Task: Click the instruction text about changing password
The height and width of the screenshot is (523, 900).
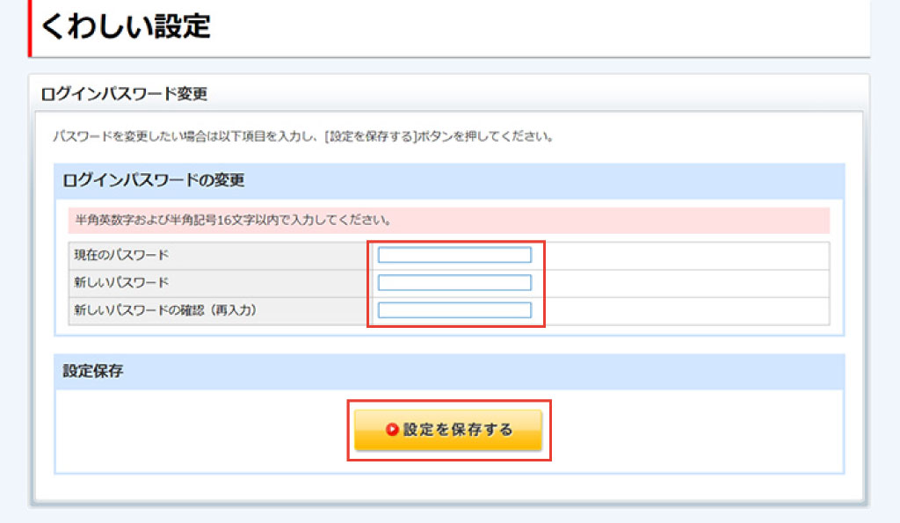Action: click(x=302, y=137)
